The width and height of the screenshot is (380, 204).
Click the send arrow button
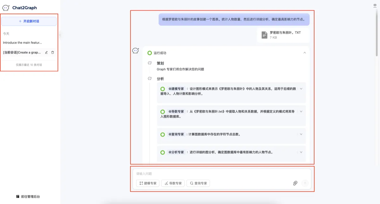click(x=305, y=183)
